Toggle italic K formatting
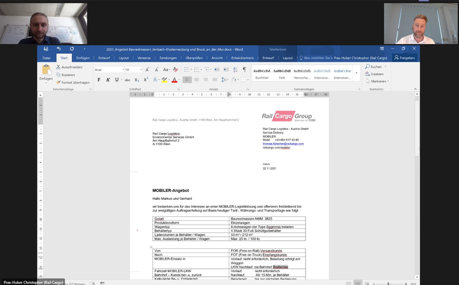The height and width of the screenshot is (285, 459). 108,80
